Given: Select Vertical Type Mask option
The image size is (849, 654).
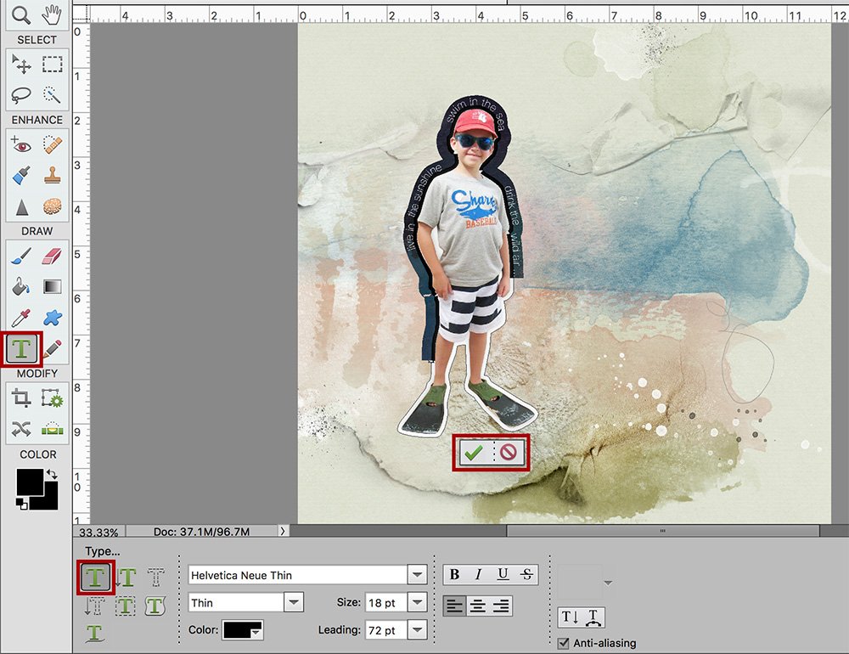Looking at the screenshot, I should [x=95, y=606].
